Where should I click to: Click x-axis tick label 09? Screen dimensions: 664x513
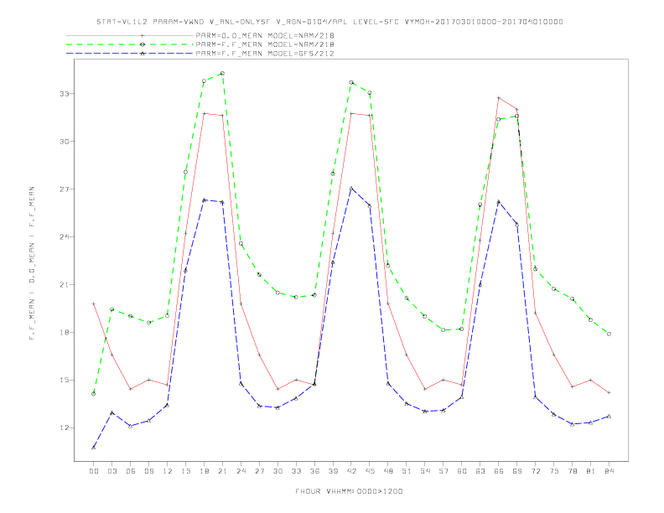point(149,471)
